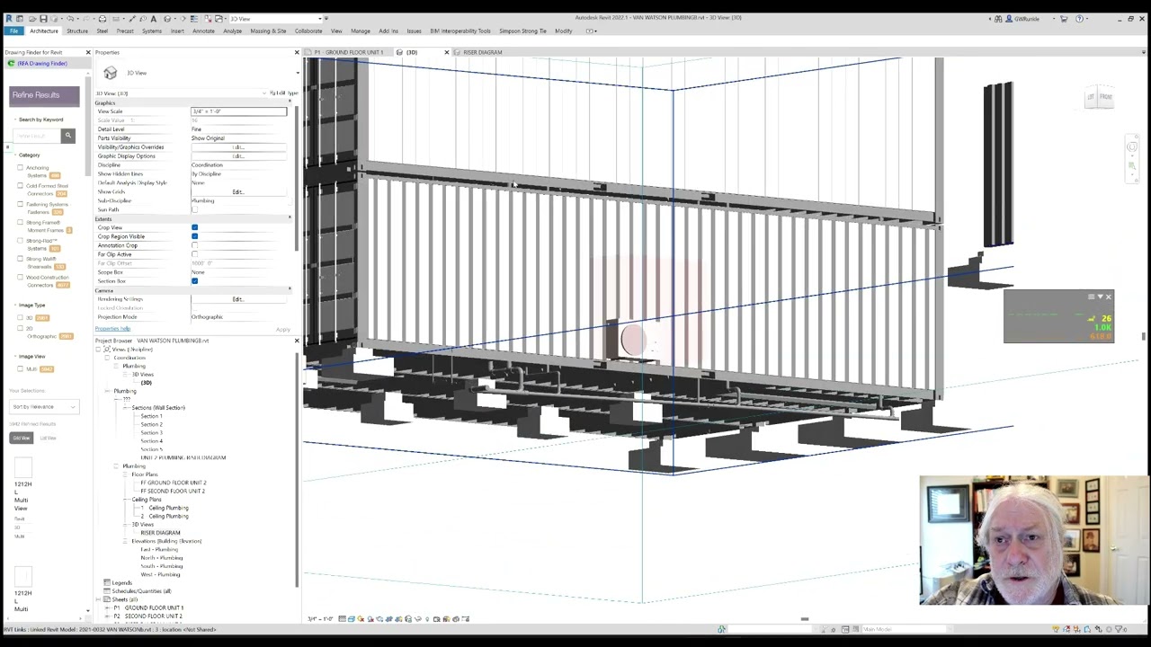The height and width of the screenshot is (647, 1151).
Task: Switch to P1 - GROUND FLOOR UNIT 1 view tab
Action: (x=349, y=52)
